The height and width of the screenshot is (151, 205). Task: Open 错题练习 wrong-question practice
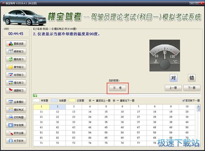point(16,90)
